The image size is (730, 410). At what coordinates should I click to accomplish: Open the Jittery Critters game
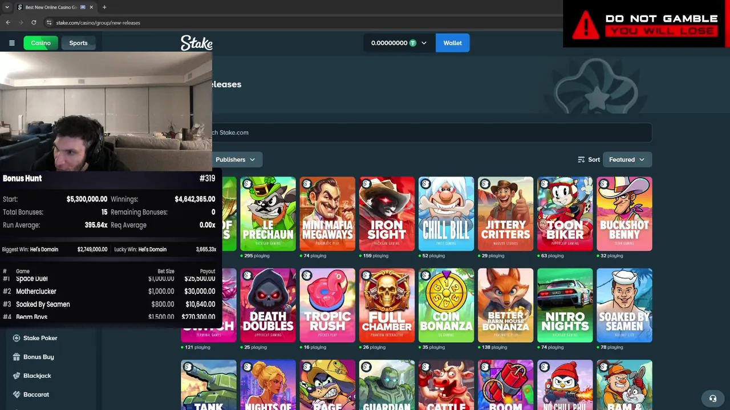coord(505,214)
